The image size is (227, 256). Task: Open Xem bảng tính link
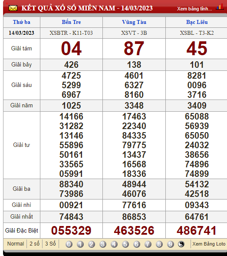point(194,9)
